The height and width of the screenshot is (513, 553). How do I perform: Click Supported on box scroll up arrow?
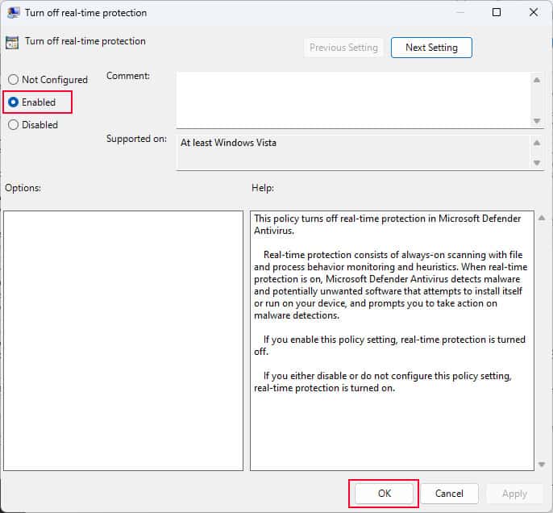coord(537,143)
